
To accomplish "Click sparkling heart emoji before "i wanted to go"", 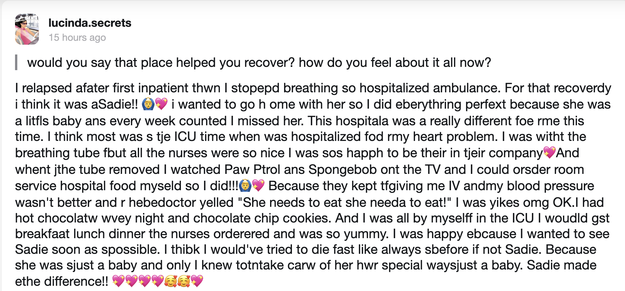I will pos(161,104).
